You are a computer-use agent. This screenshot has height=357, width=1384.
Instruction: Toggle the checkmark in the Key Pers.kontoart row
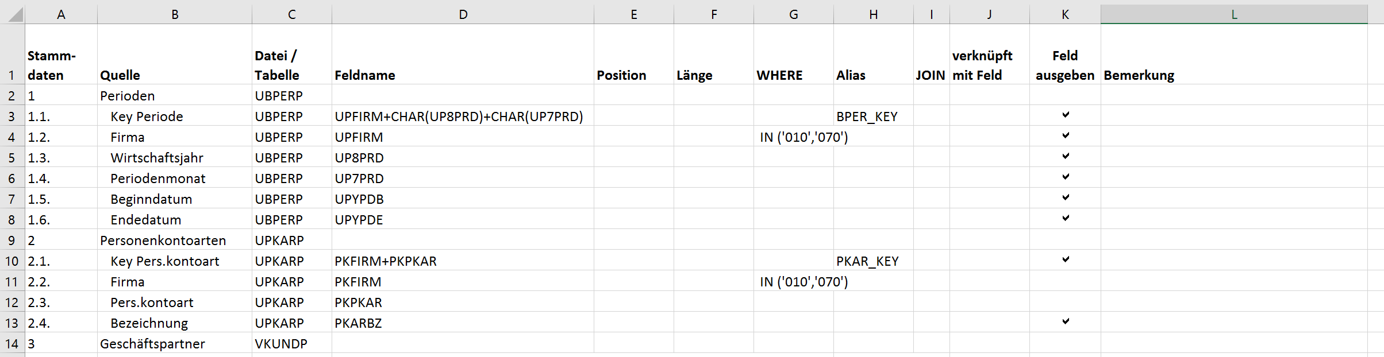tap(1065, 260)
